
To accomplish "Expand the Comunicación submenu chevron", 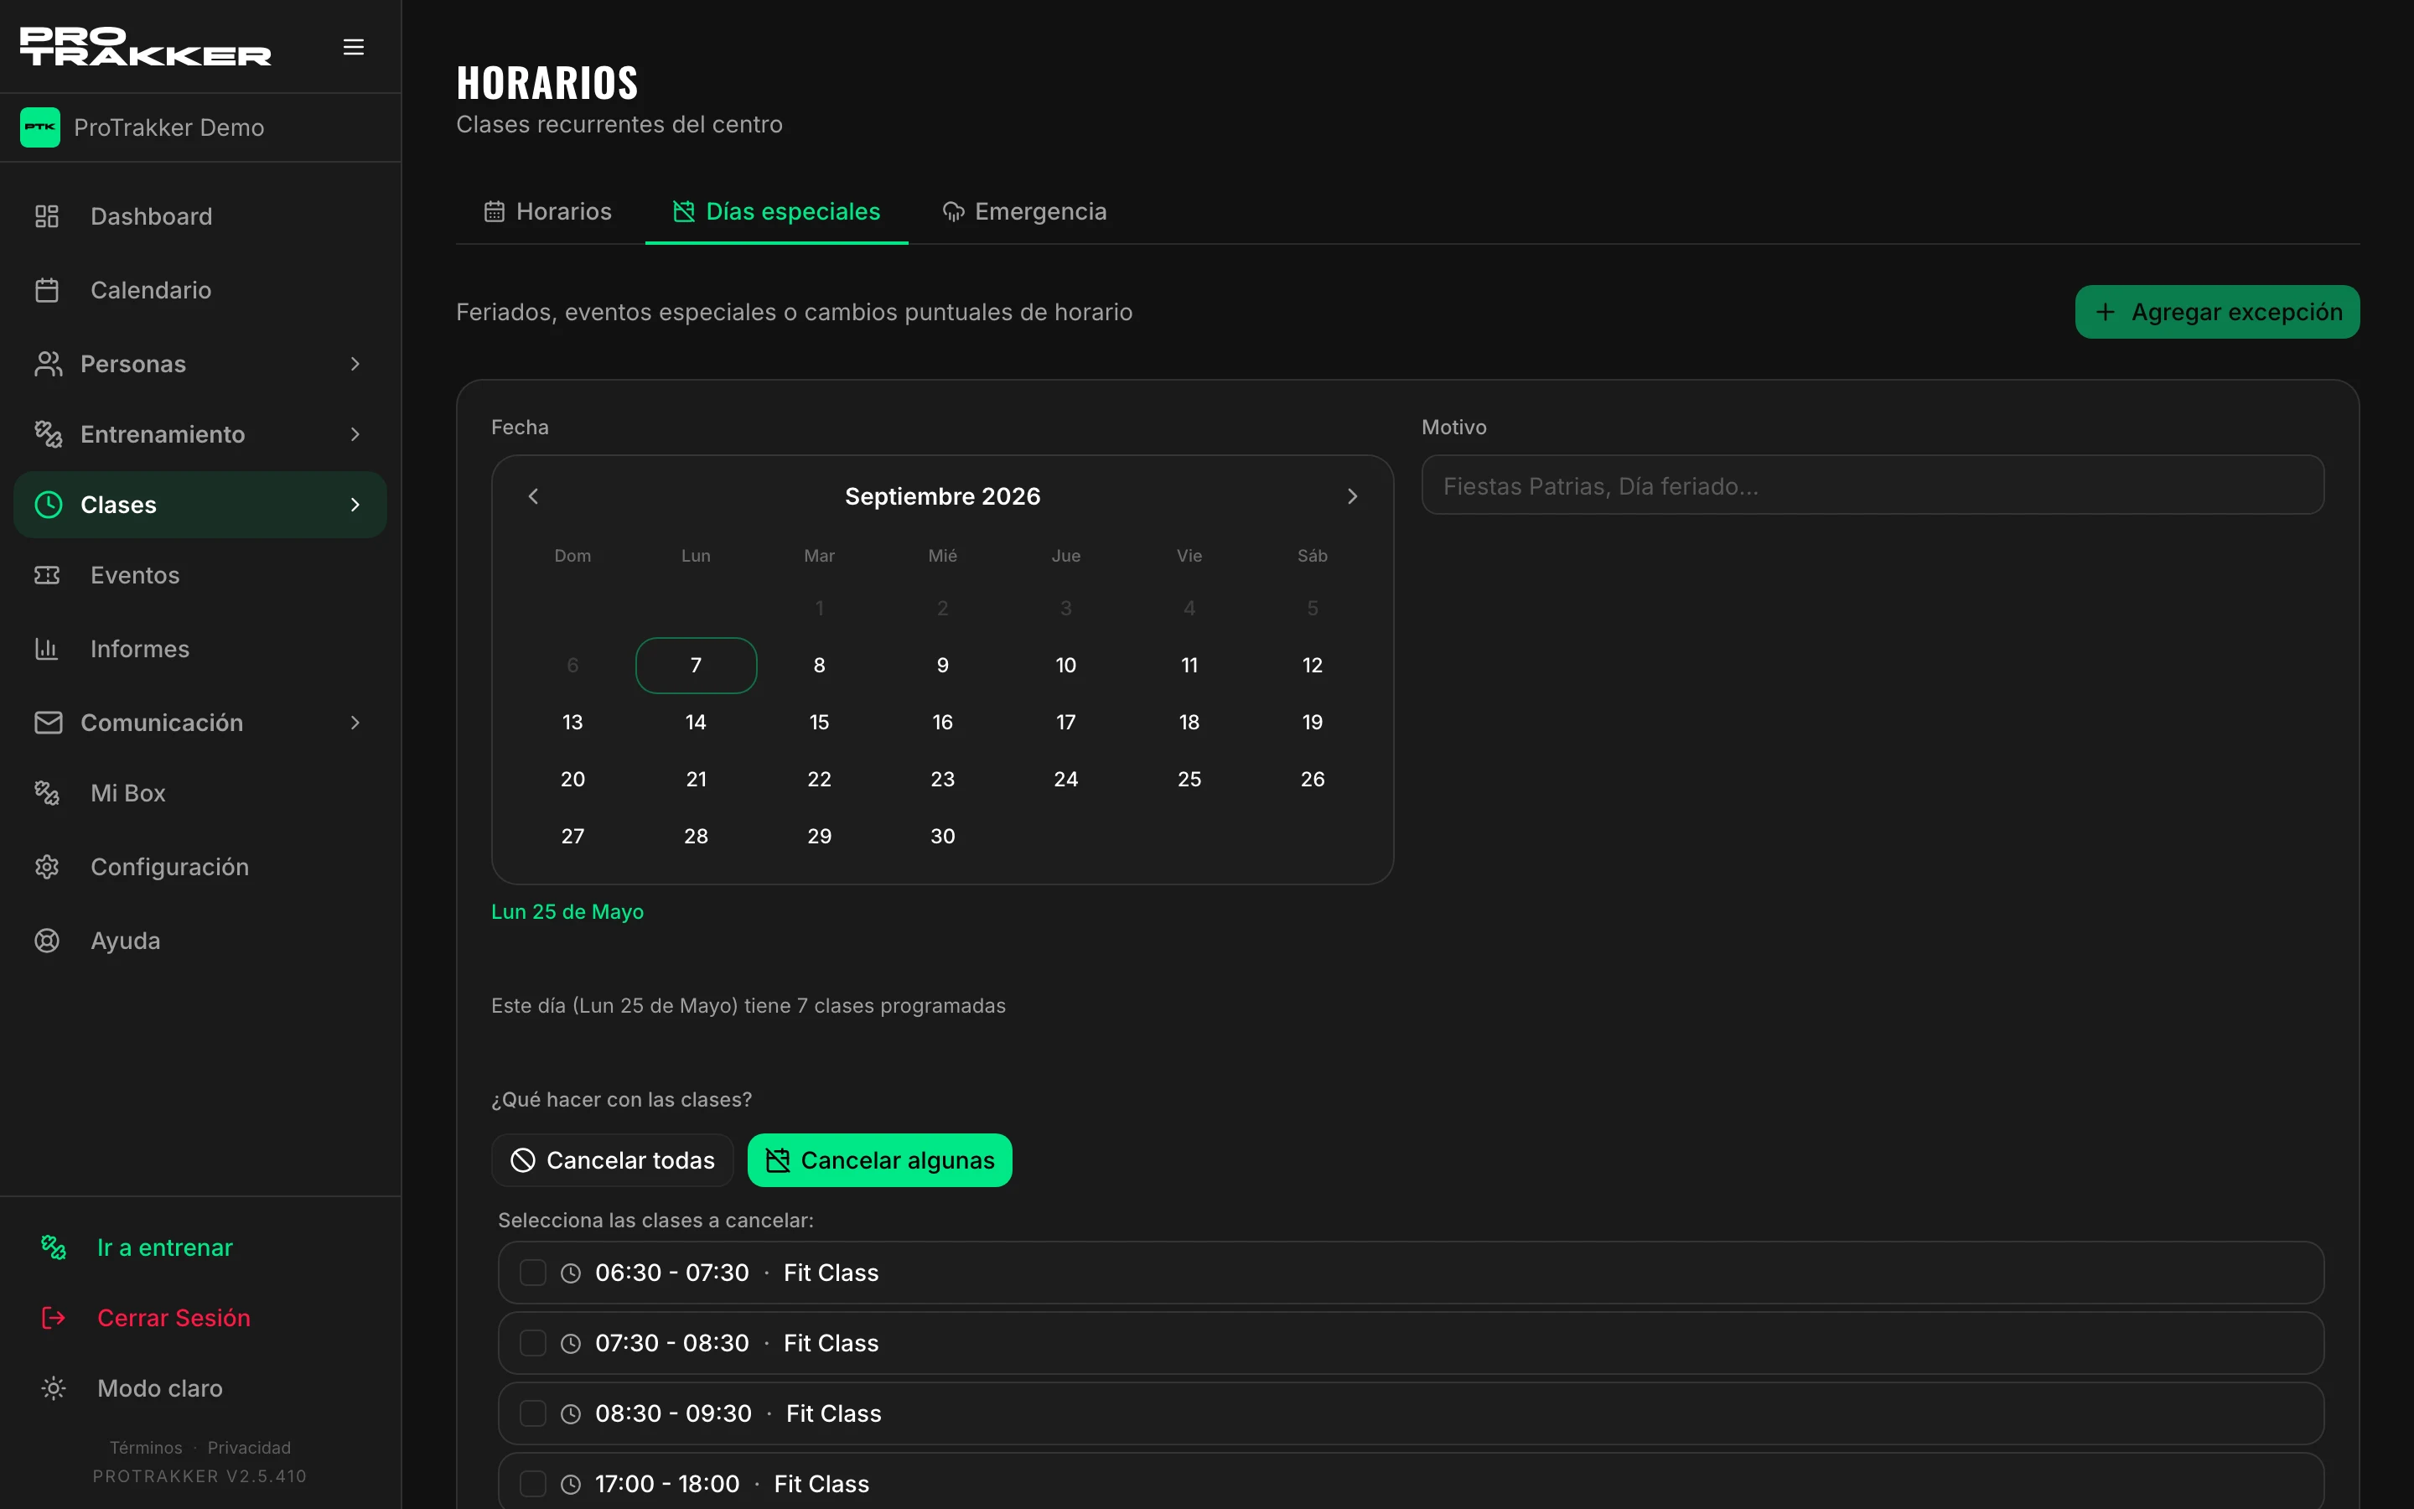I will point(355,723).
